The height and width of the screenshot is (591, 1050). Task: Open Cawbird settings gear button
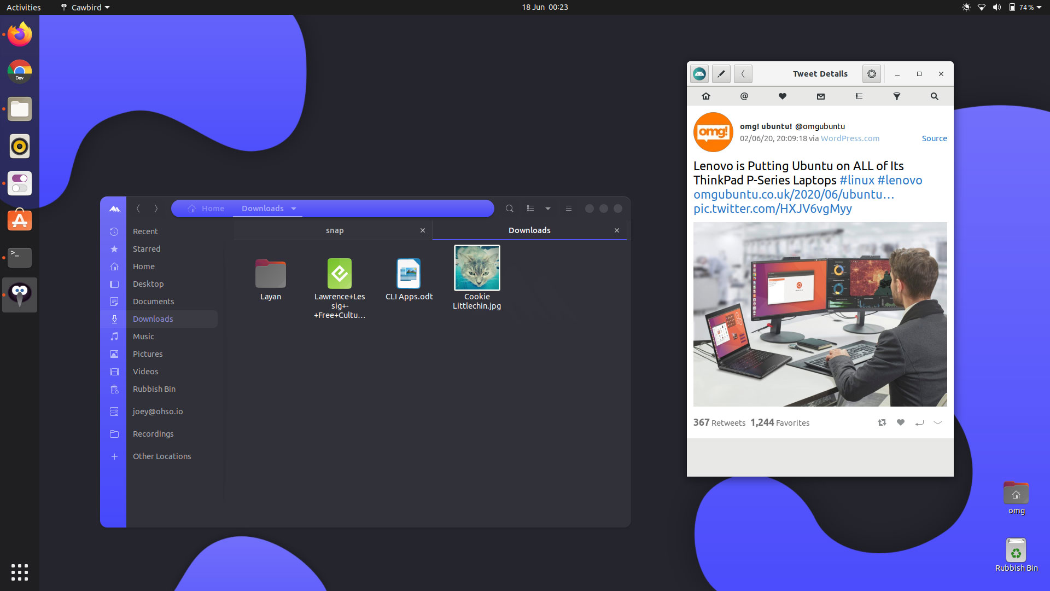872,74
